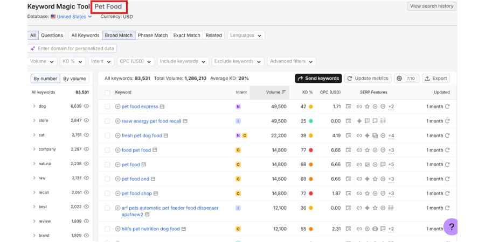Add fresh pet dog food using plus icon
This screenshot has height=242, width=485.
117,136
